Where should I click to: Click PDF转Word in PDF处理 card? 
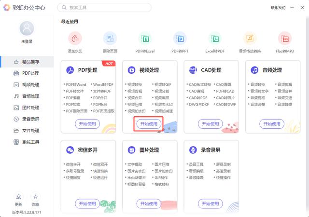tap(76, 84)
